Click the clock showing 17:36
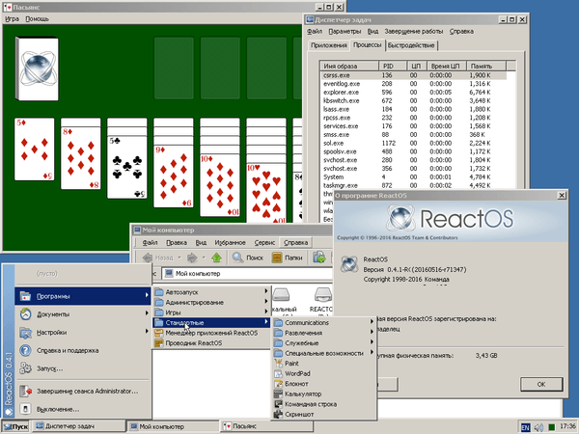Screen dimensions: 579x434 pos(568,427)
